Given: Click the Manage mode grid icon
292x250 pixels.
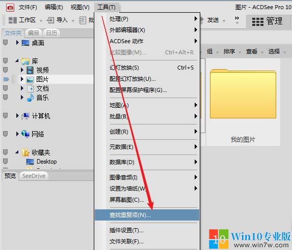Looking at the screenshot, I should click(258, 21).
